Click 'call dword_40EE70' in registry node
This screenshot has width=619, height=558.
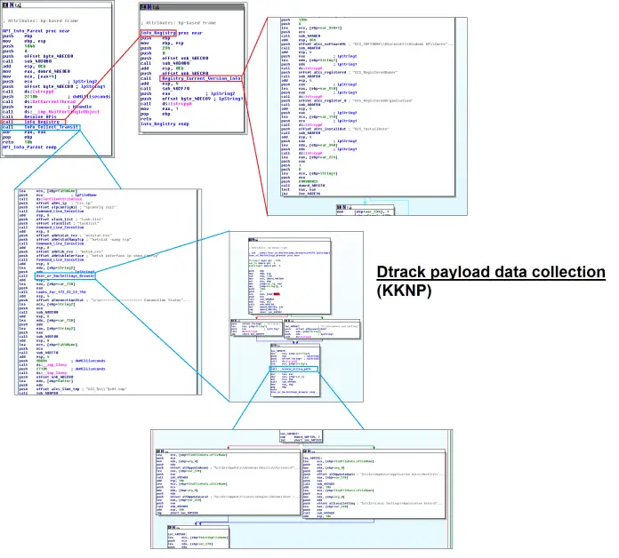[302, 186]
